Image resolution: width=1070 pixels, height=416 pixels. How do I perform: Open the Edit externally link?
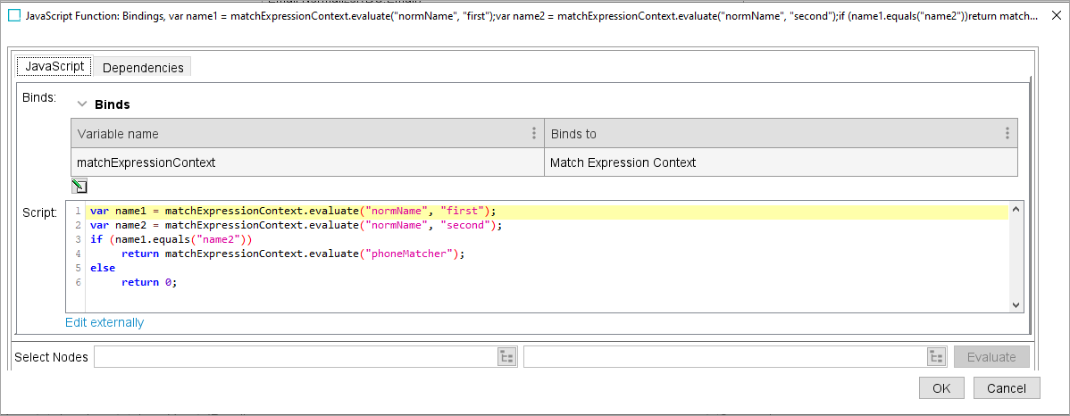(x=104, y=322)
